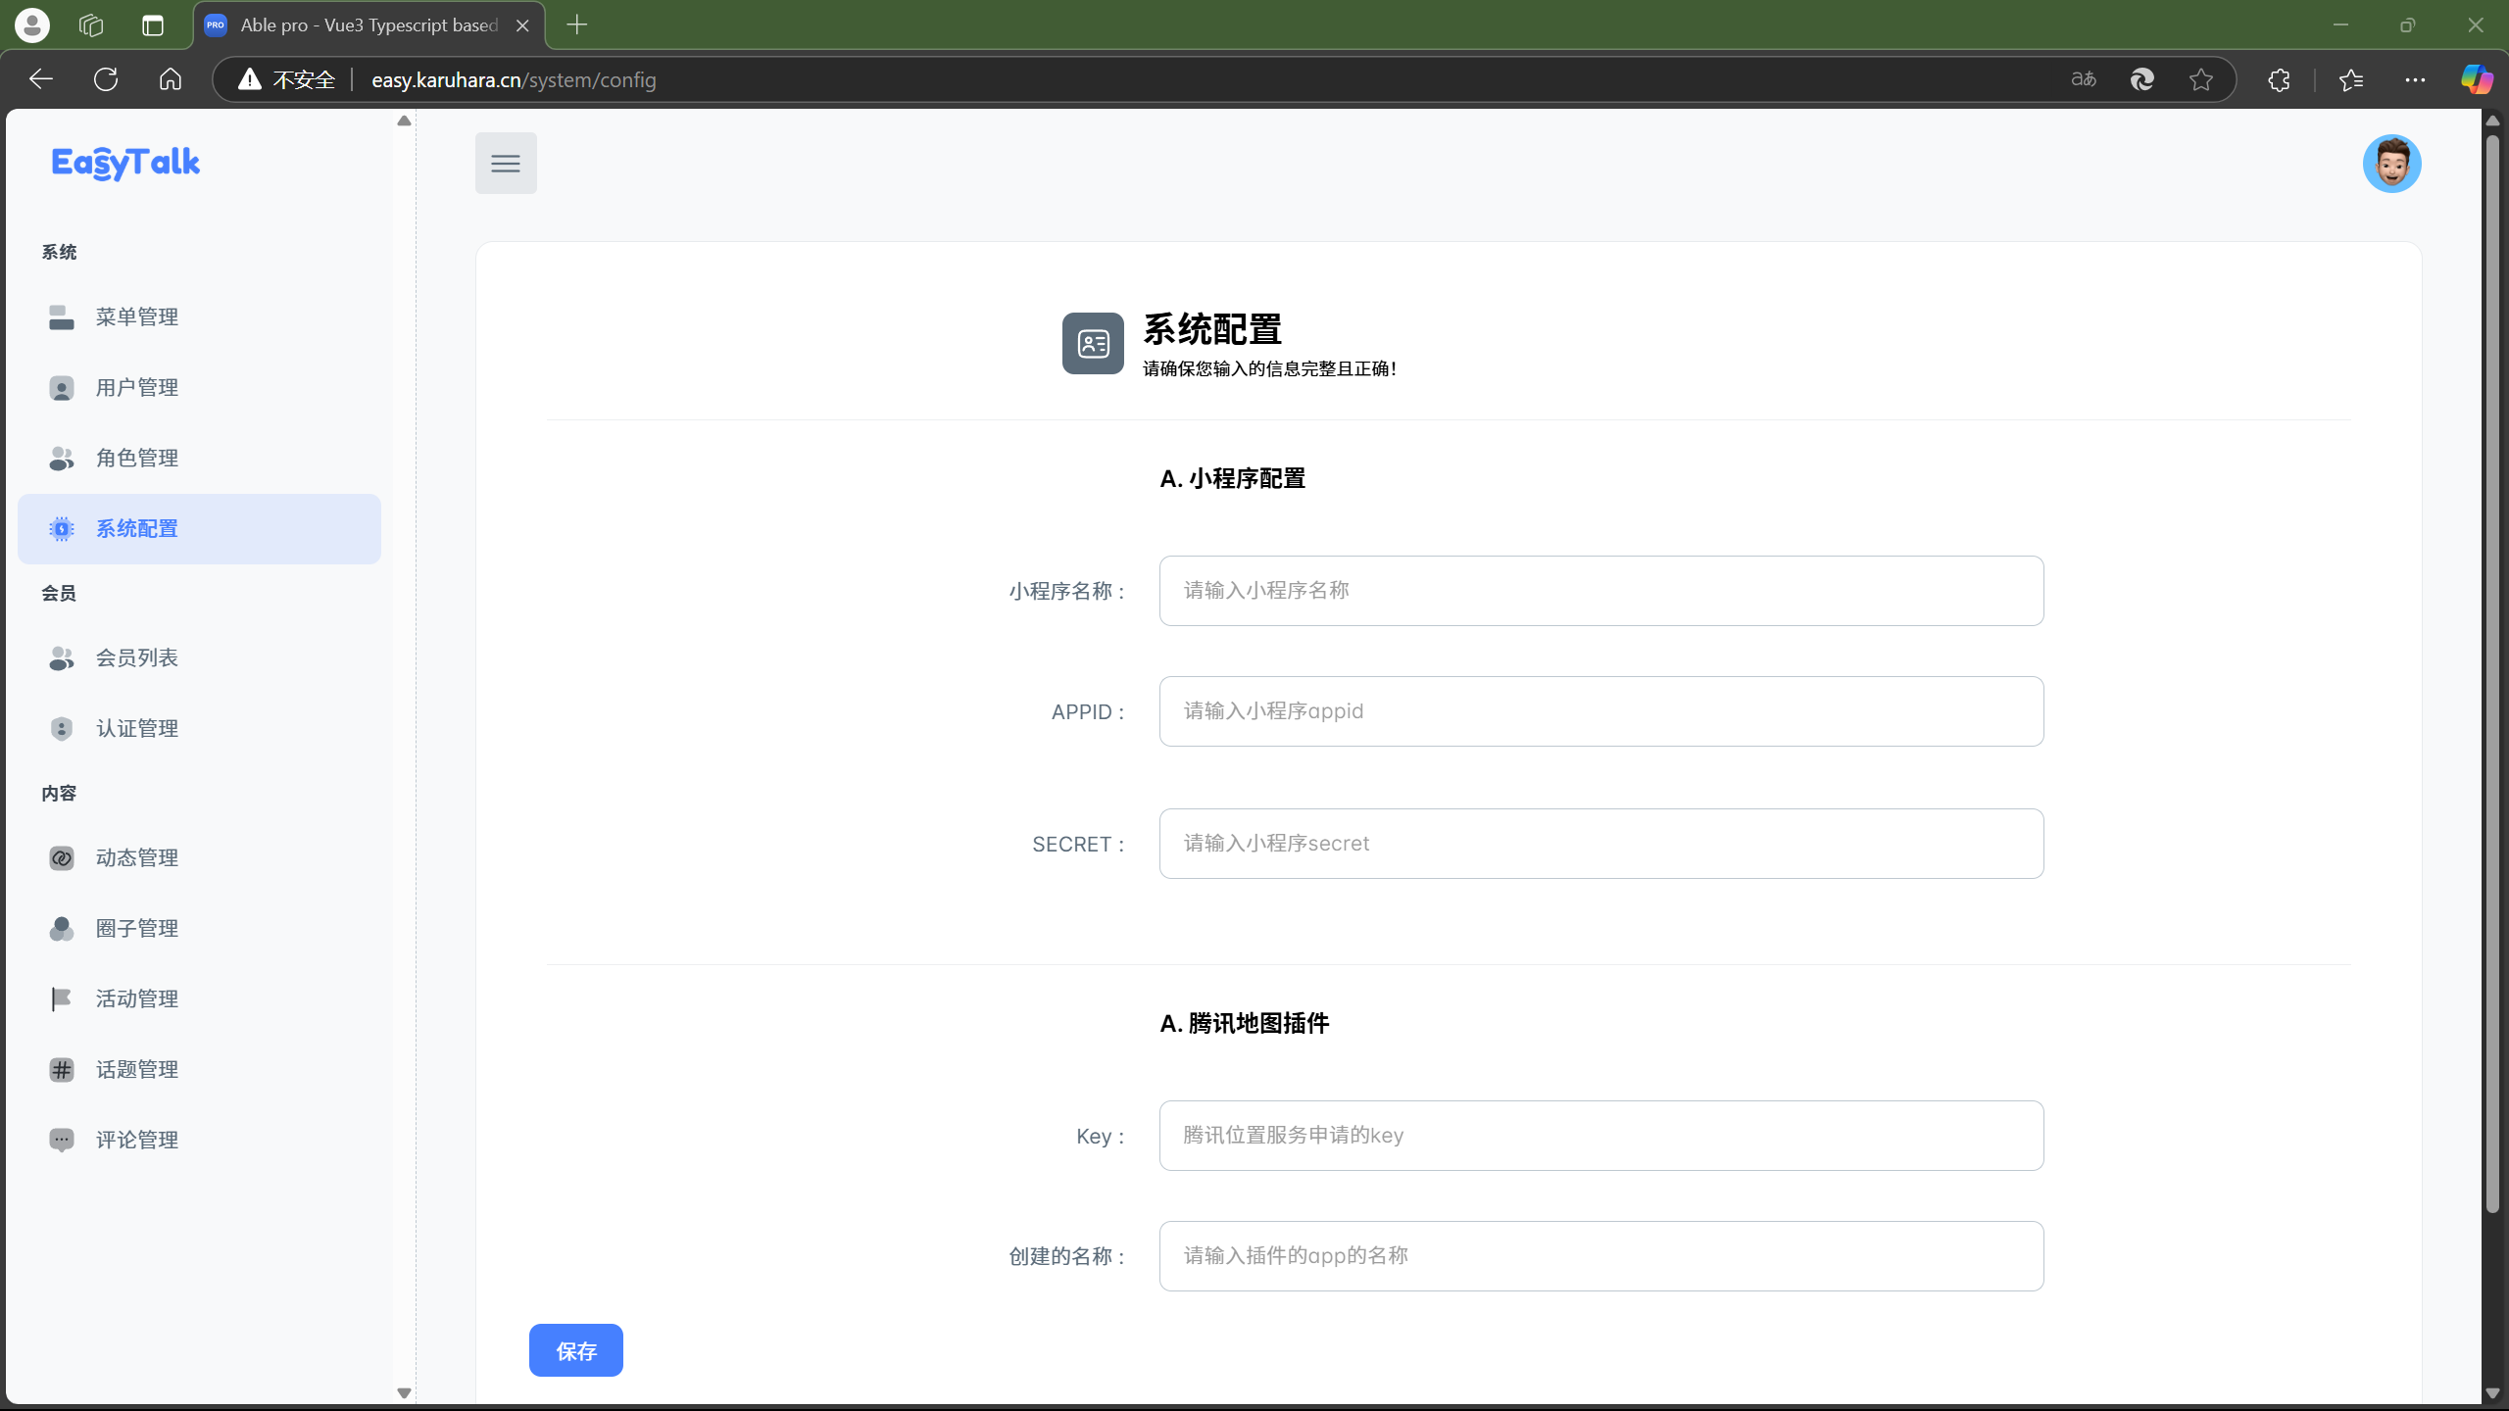Click the hamburger menu collapse button
Image resolution: width=2509 pixels, height=1411 pixels.
[506, 163]
